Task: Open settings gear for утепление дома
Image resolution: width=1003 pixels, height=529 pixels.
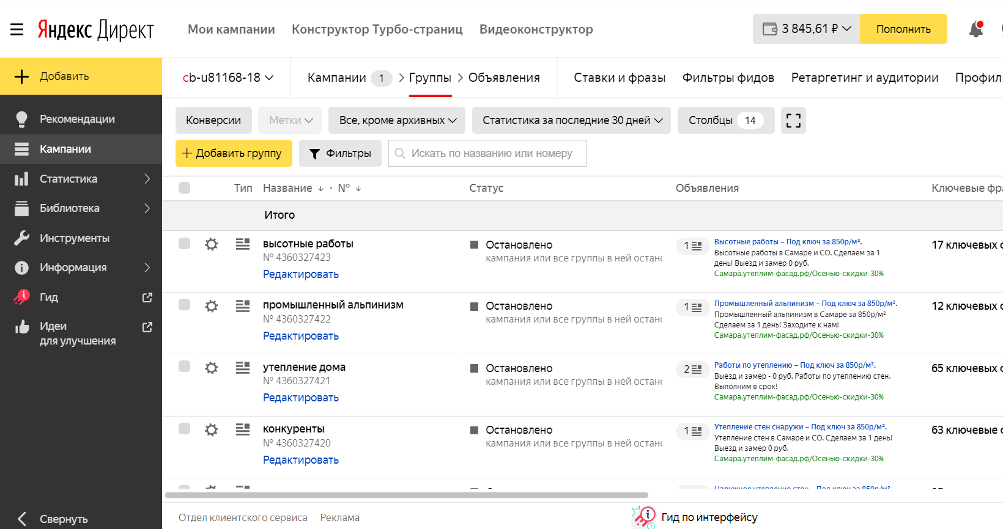Action: pyautogui.click(x=212, y=368)
